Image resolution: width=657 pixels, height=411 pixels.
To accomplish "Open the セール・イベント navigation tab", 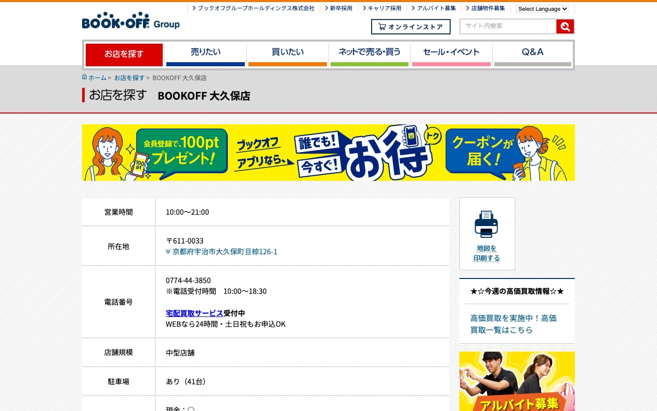I will 451,54.
